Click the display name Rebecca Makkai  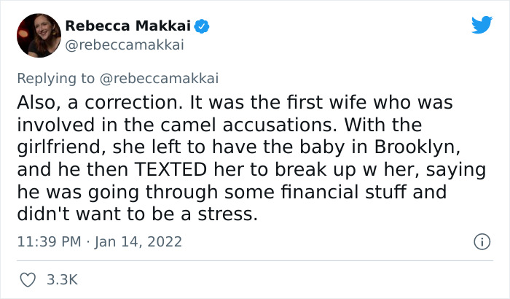tap(127, 27)
